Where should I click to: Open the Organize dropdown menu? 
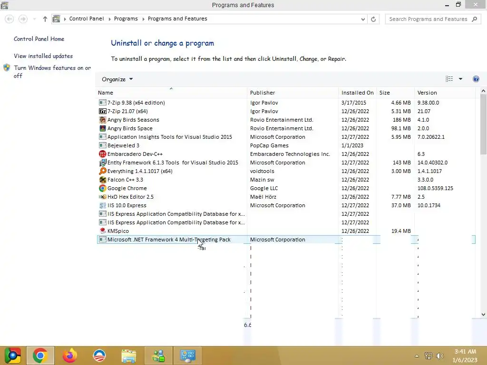(x=117, y=79)
